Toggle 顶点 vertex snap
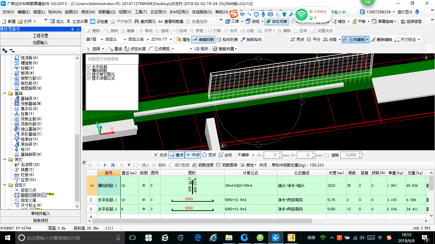 pos(209,155)
